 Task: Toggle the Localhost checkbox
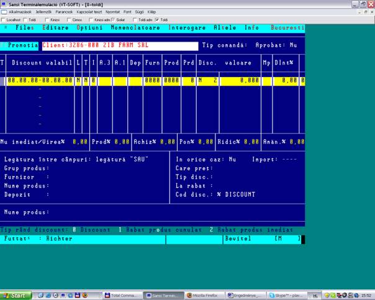click(3, 20)
